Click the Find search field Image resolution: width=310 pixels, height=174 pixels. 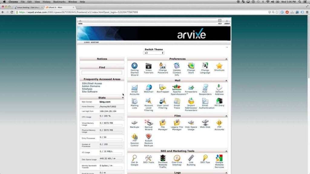(102, 73)
